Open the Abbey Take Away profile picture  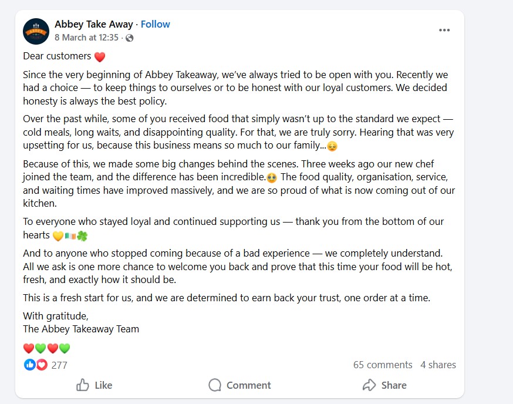[x=36, y=31]
